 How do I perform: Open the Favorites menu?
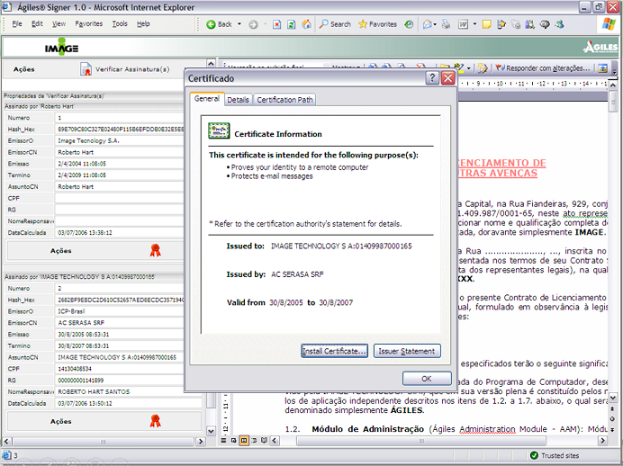coord(89,23)
